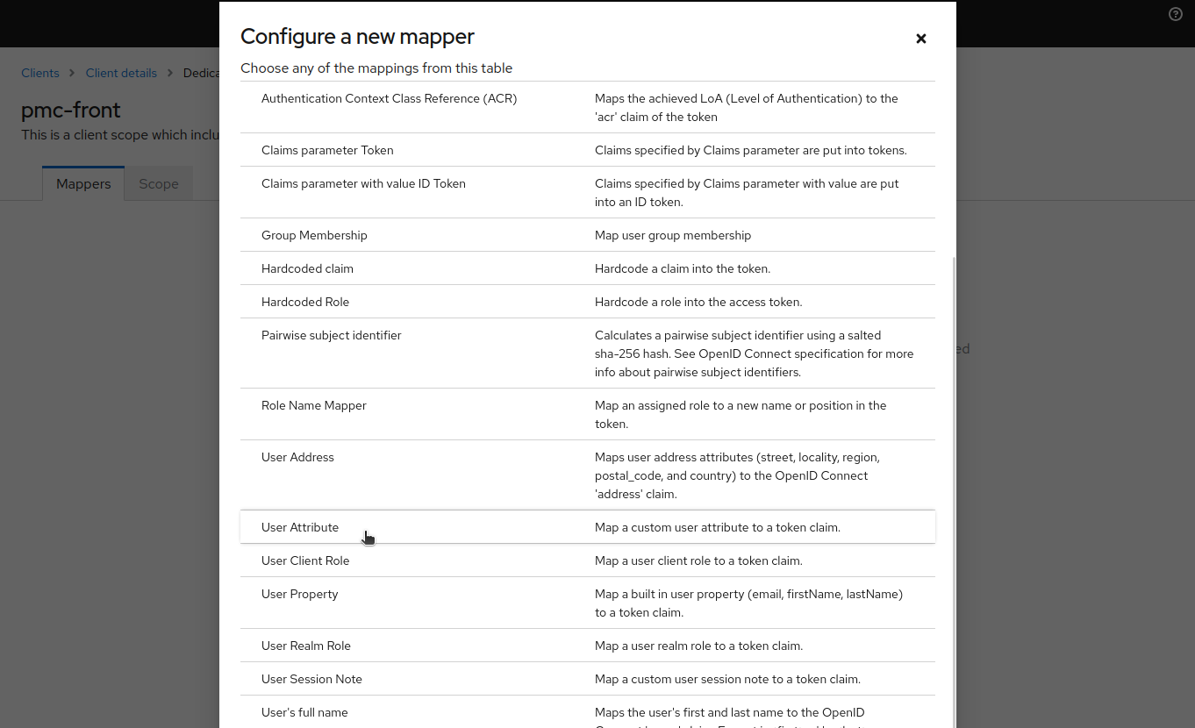Pick the User Property mapper
The image size is (1195, 728).
299,594
